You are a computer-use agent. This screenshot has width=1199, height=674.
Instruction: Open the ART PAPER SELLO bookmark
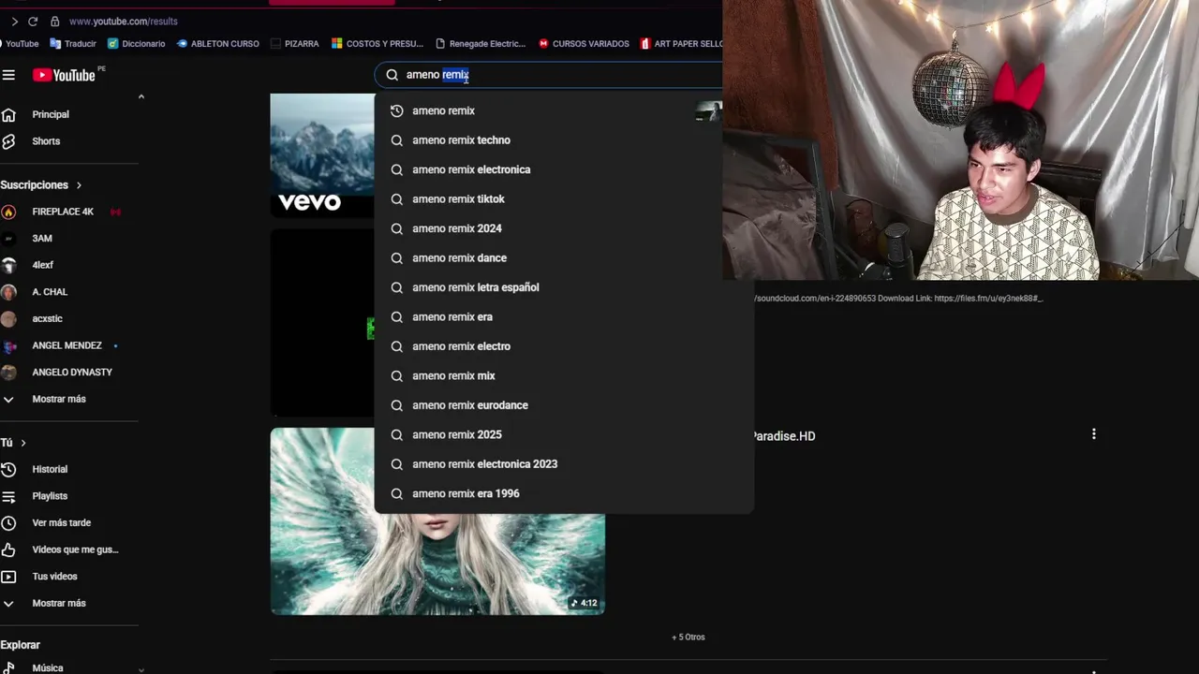[x=682, y=43]
